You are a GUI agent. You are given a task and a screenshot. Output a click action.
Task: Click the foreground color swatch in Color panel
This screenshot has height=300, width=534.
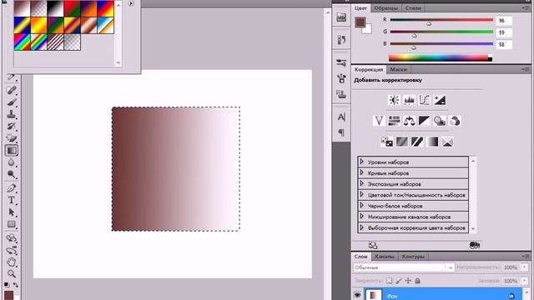click(360, 22)
